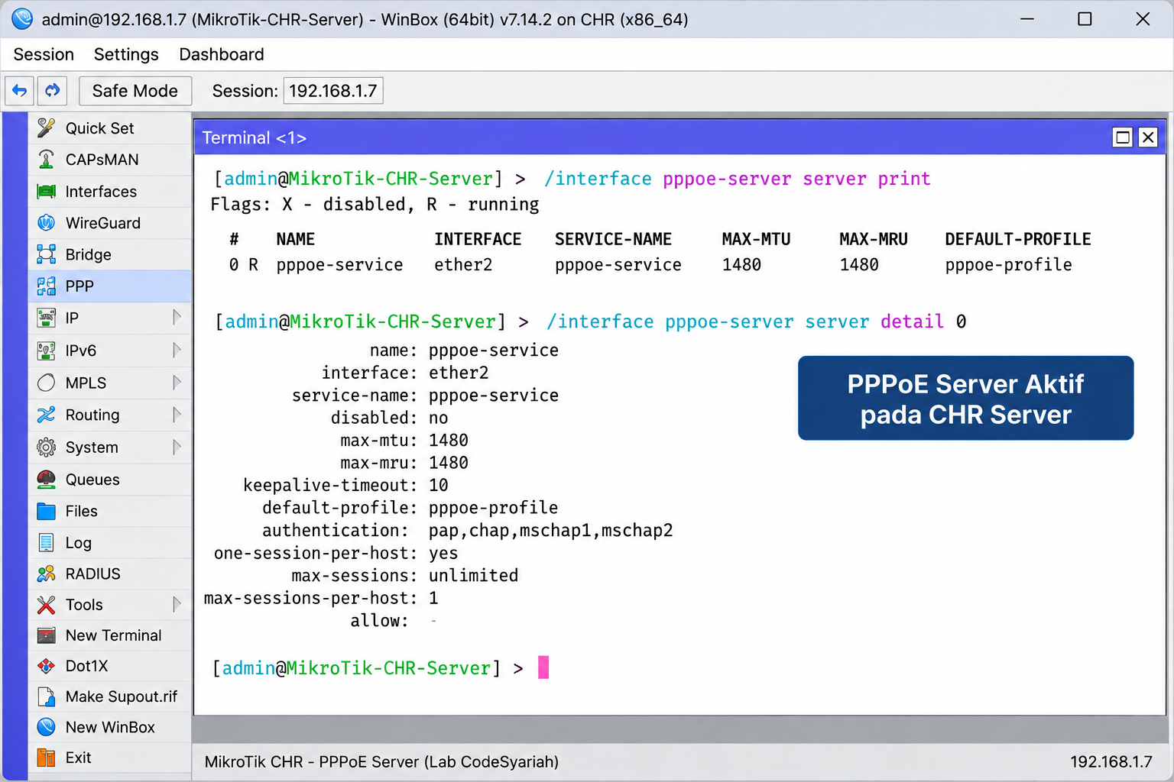Click the status bar IP 192.168.1.7
This screenshot has height=782, width=1174.
pos(1111,761)
